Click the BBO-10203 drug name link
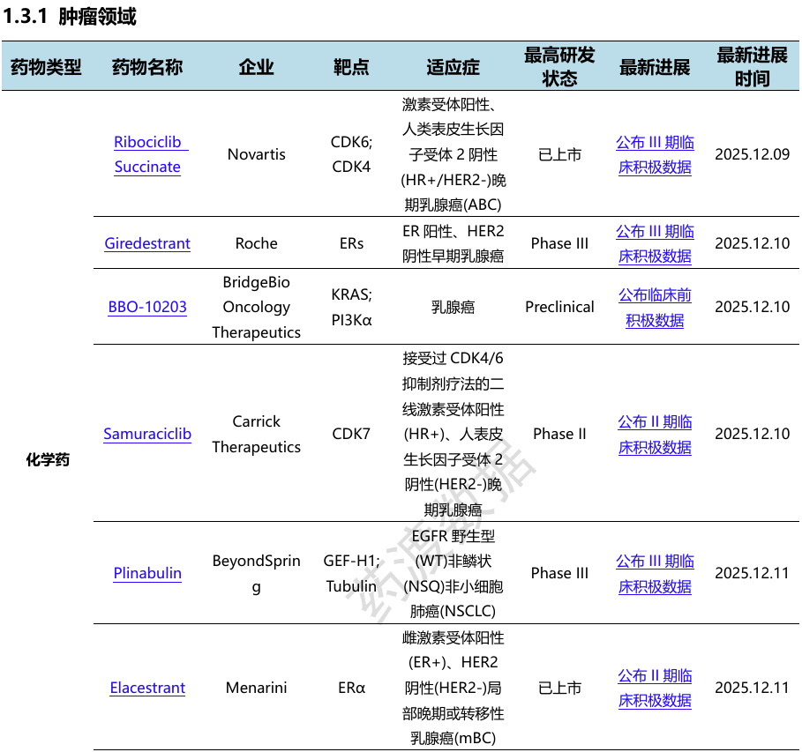The height and width of the screenshot is (752, 802). pyautogui.click(x=147, y=307)
